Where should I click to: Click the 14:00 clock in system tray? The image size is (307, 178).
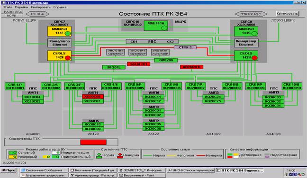(291, 170)
